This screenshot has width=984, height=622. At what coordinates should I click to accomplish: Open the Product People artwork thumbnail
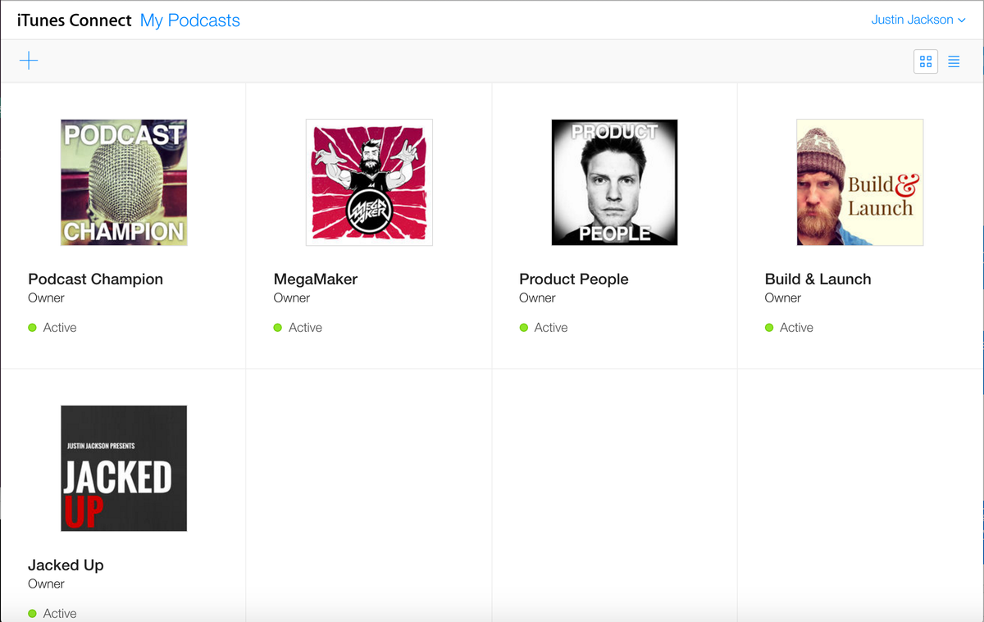click(614, 182)
